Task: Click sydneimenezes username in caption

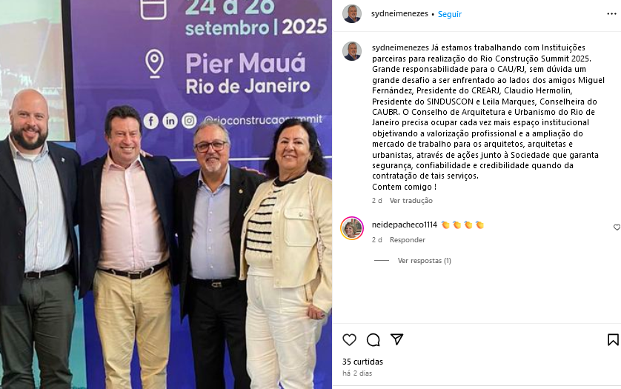Action: [x=400, y=47]
